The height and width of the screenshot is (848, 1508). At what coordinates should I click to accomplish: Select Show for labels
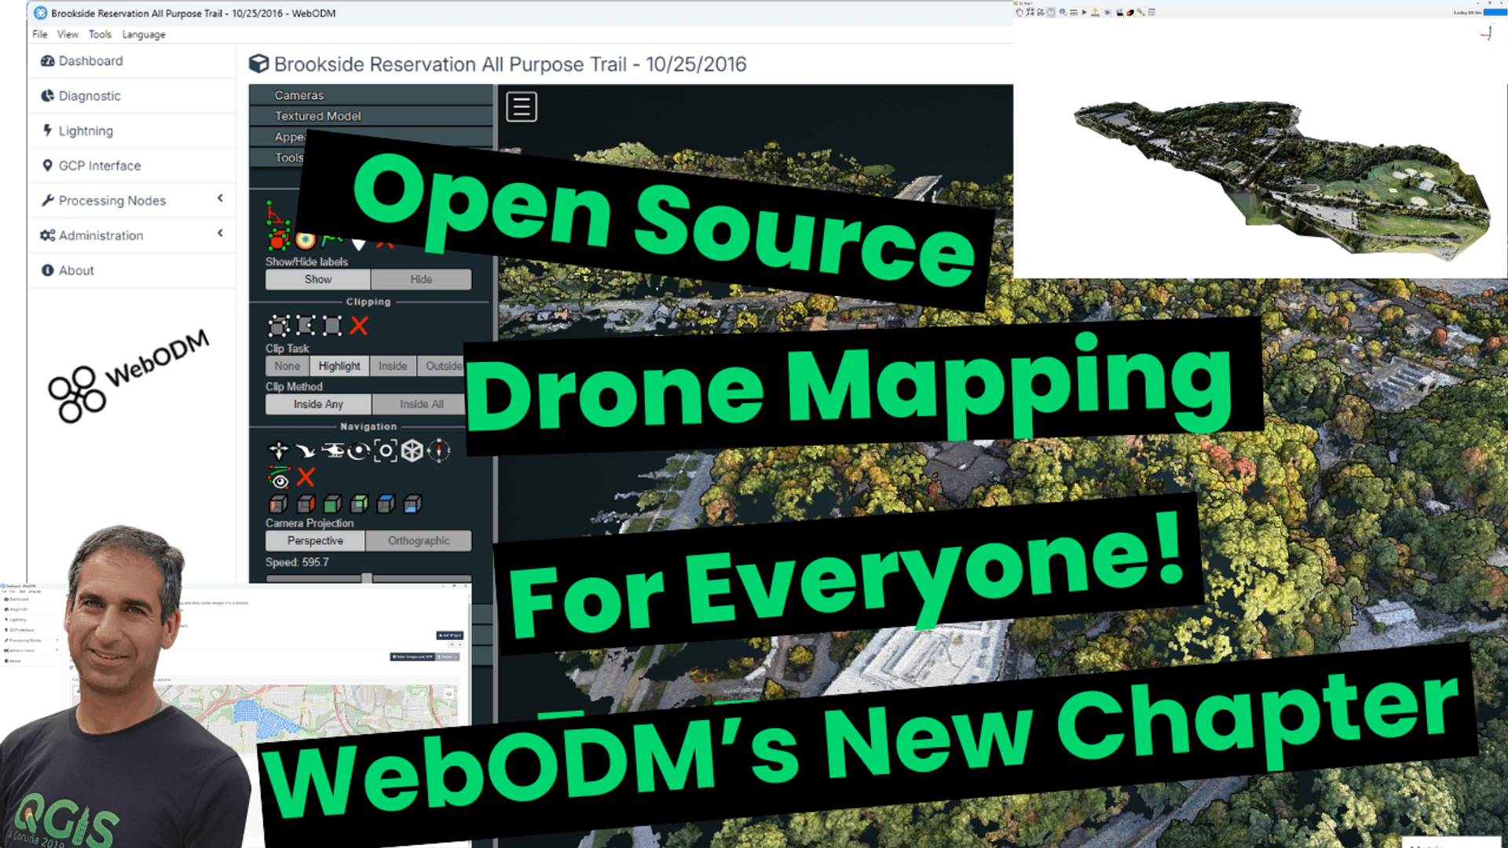tap(318, 280)
